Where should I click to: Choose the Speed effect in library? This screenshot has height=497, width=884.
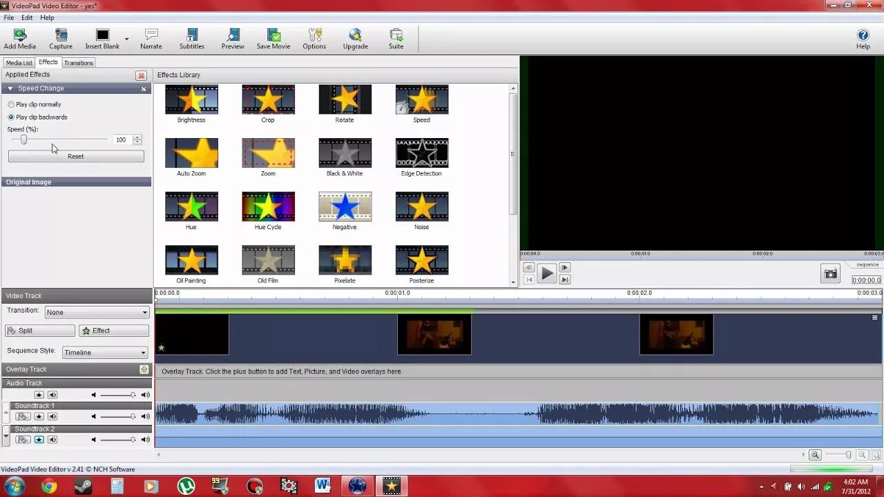(x=421, y=104)
